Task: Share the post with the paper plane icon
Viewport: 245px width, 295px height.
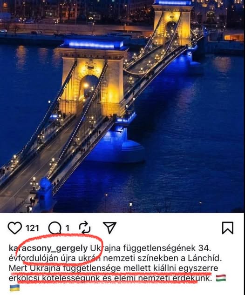Action: (109, 228)
